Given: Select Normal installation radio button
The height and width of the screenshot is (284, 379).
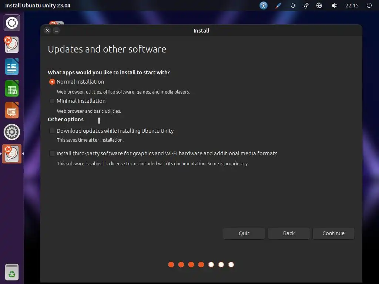Looking at the screenshot, I should [x=52, y=82].
